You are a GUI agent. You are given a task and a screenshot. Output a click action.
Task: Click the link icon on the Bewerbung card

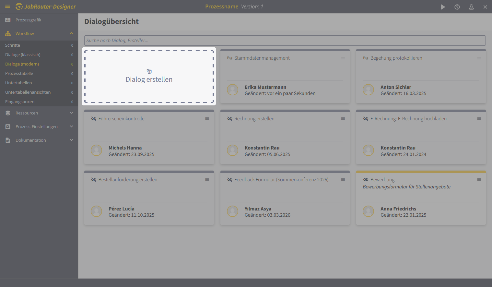coord(366,180)
